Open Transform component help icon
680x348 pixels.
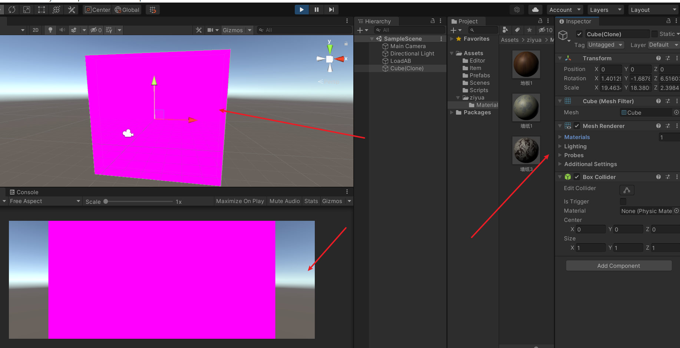point(658,58)
